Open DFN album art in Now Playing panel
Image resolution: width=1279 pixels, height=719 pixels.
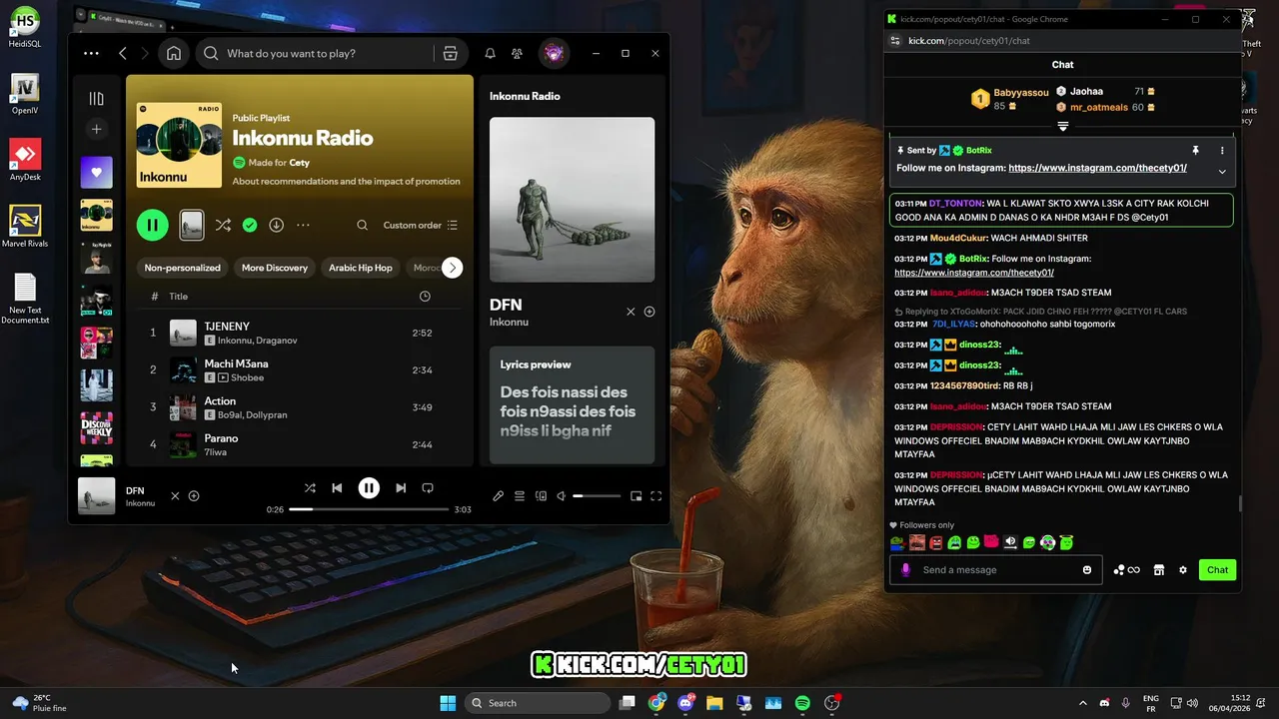(x=572, y=200)
